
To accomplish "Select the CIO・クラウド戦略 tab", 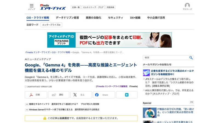I will point(38,18).
